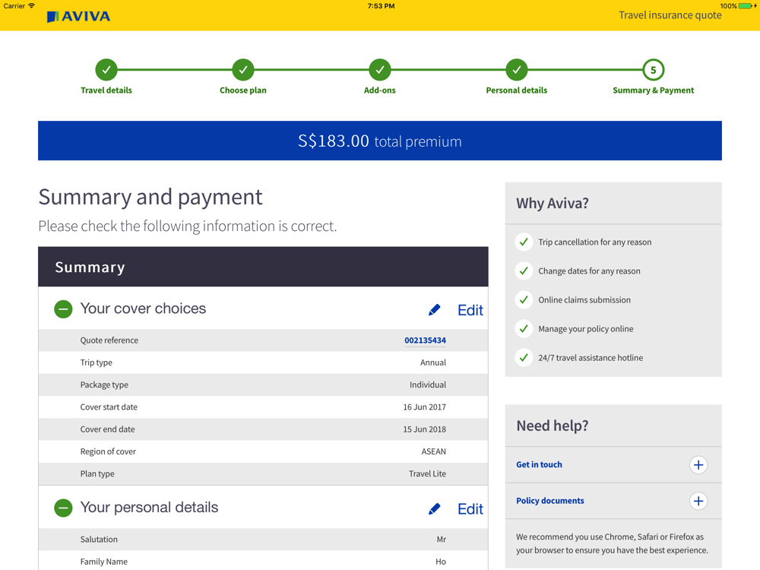Click Wi-Fi status icon in status bar

pos(31,6)
